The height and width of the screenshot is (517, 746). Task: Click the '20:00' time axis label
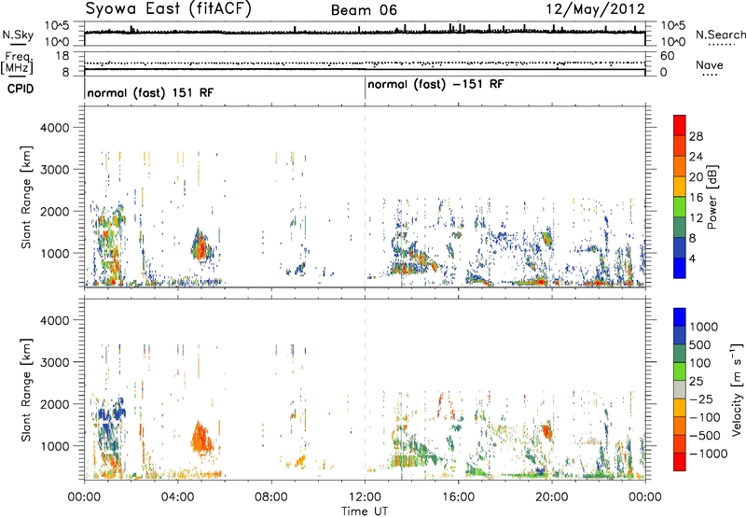point(552,497)
